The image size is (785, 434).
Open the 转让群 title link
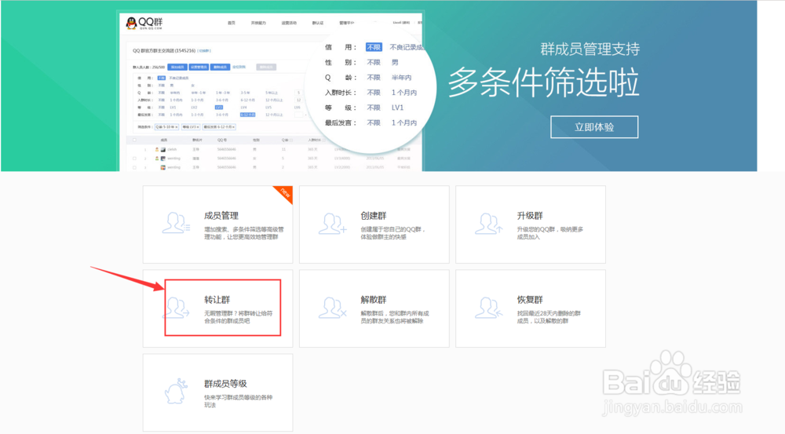pos(217,300)
